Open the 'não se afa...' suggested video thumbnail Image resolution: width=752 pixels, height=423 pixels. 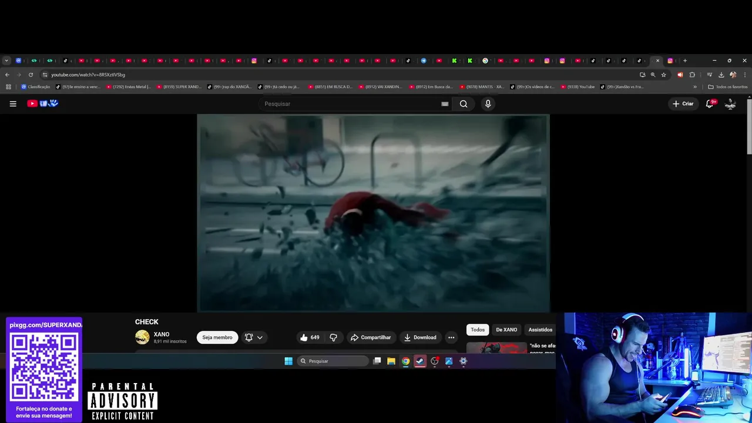496,348
